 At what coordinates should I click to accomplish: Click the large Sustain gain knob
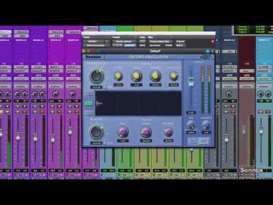point(96,132)
